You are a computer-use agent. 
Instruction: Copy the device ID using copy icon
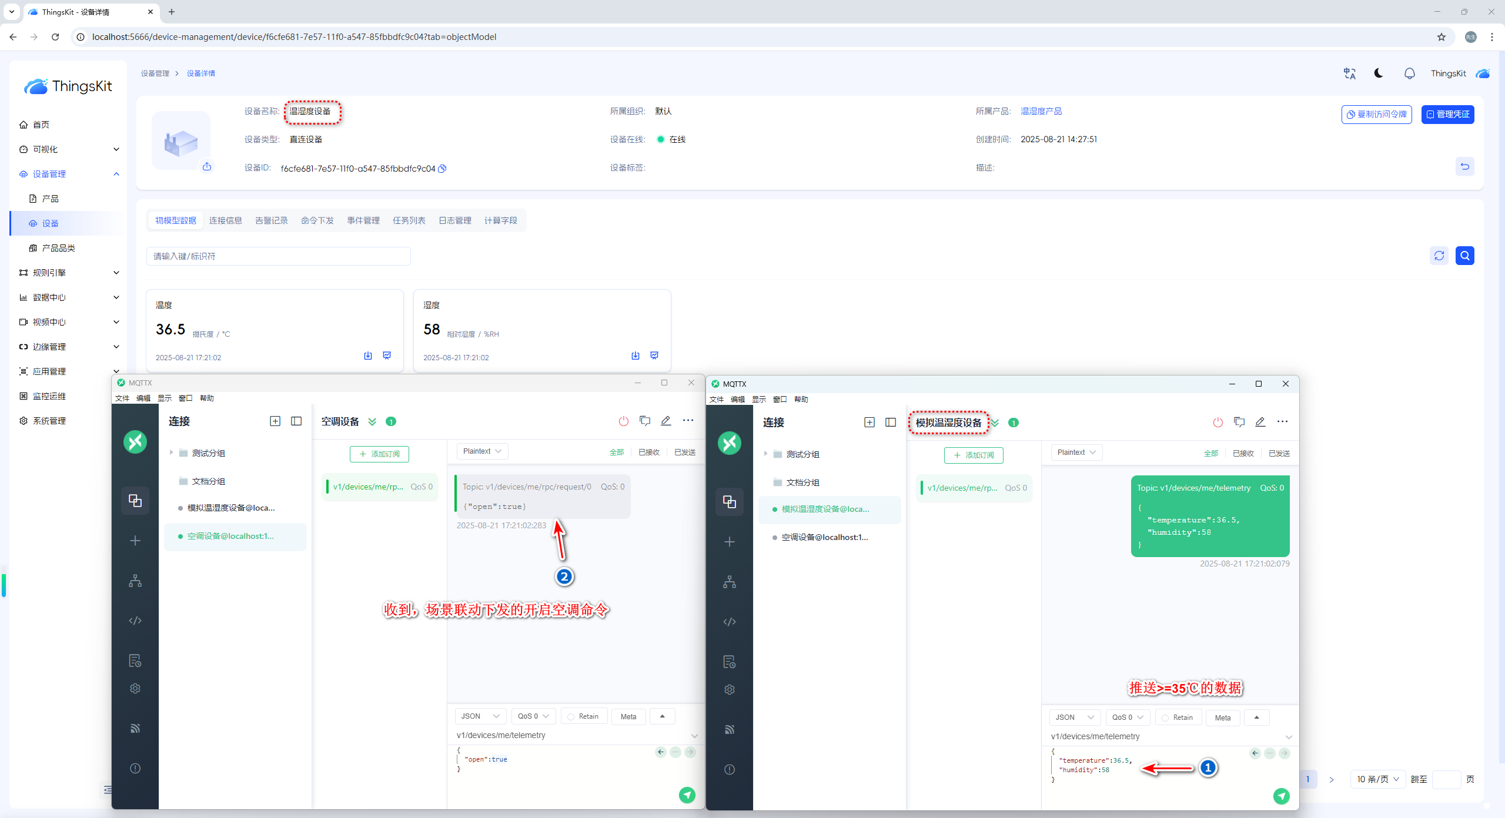443,169
